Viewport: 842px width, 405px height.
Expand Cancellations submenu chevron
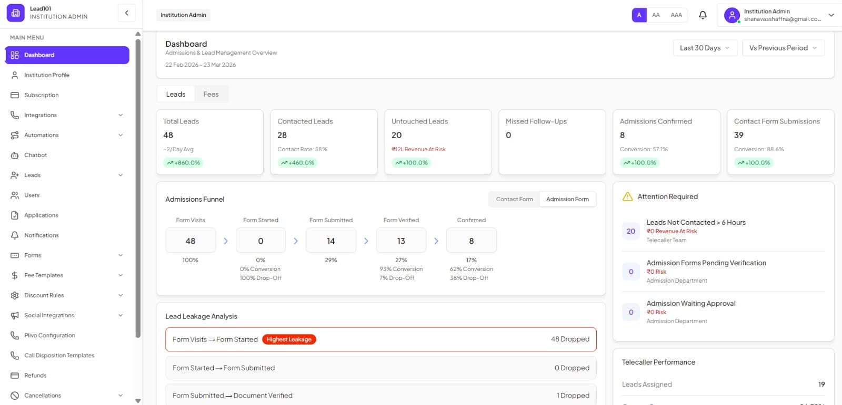click(x=121, y=396)
